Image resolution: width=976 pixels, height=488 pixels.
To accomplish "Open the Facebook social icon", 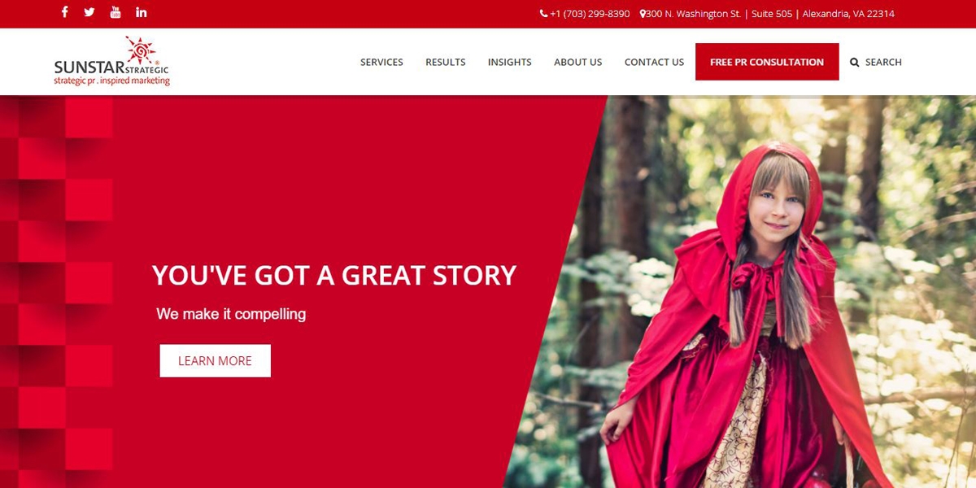I will 65,12.
